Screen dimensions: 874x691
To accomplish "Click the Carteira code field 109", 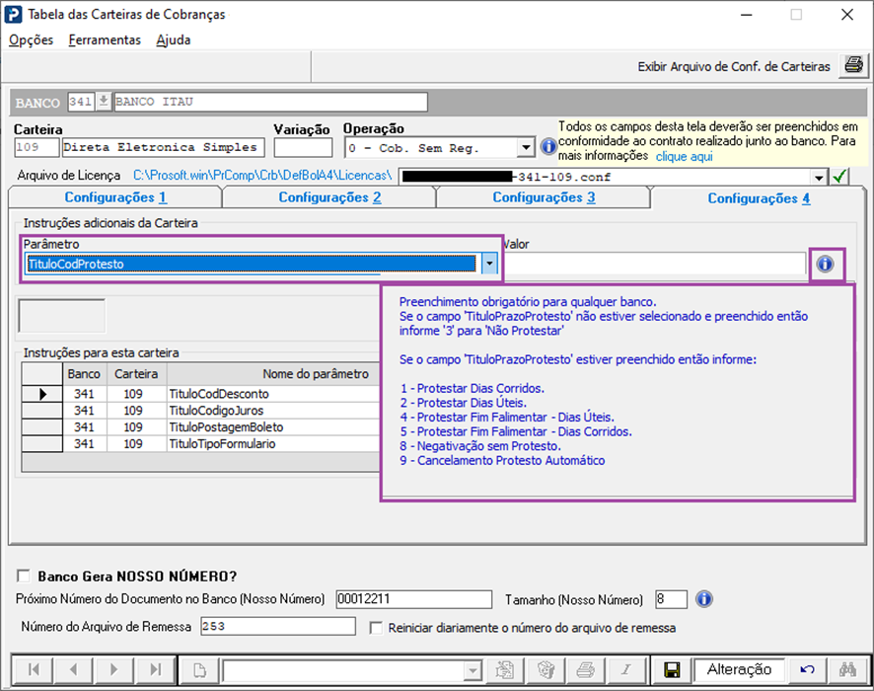I will 36,147.
